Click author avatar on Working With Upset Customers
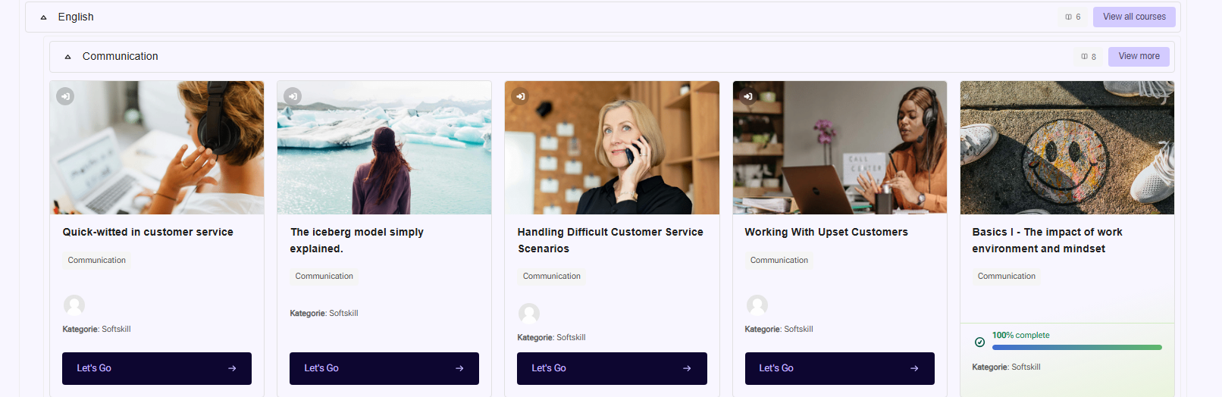Screen dimensions: 1222x397 click(x=757, y=305)
